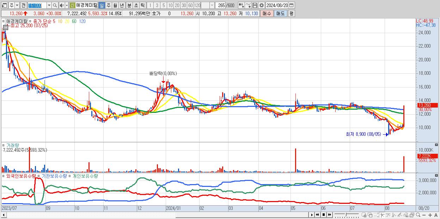Open the 주 market type dropdown arrow
The image size is (440, 219).
pos(17,5)
